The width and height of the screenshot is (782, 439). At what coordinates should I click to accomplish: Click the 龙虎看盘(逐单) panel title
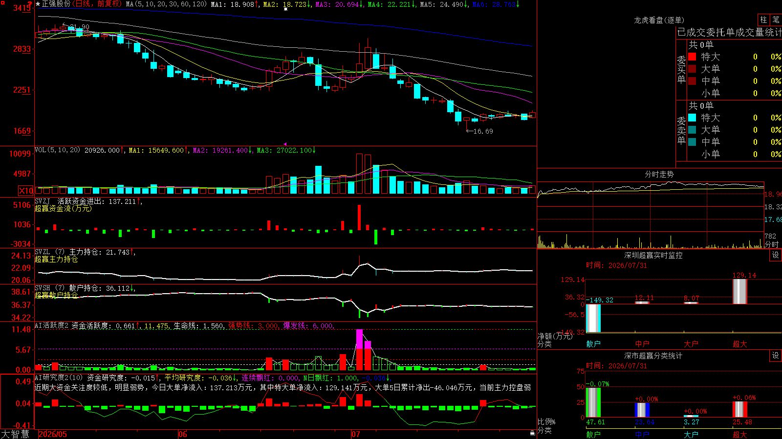[659, 20]
